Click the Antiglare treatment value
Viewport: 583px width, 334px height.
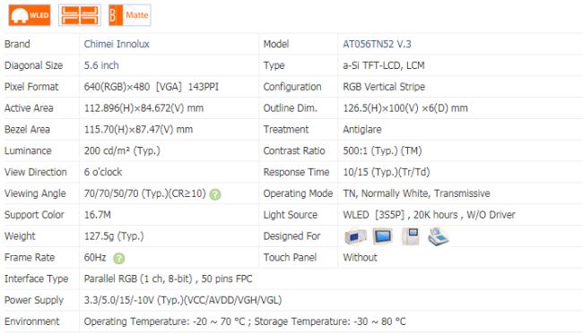[362, 130]
